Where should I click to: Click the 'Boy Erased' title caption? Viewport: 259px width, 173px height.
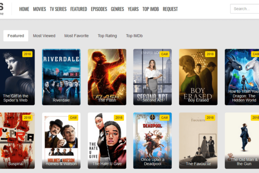[x=198, y=100]
